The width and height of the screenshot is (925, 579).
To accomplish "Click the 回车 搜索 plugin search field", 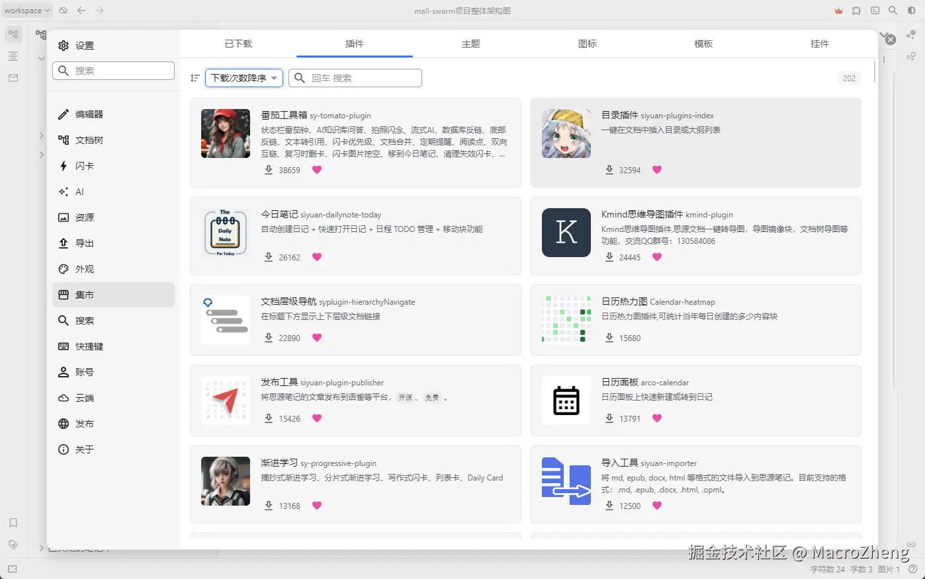I will pos(355,78).
